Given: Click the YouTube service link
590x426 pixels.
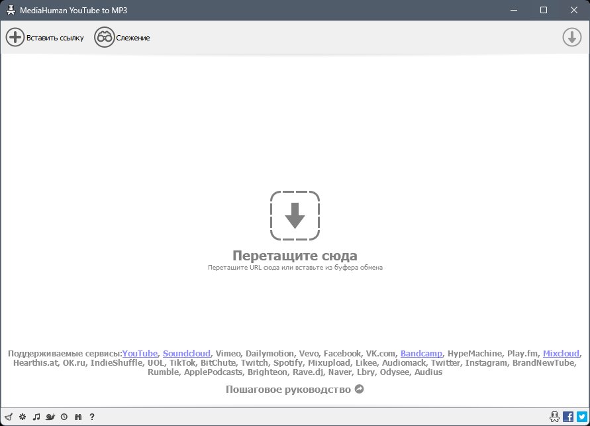Looking at the screenshot, I should [140, 353].
